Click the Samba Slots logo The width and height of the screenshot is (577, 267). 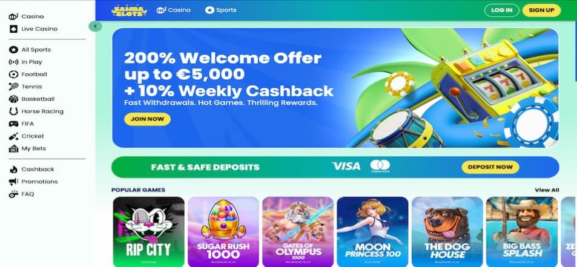coord(129,10)
